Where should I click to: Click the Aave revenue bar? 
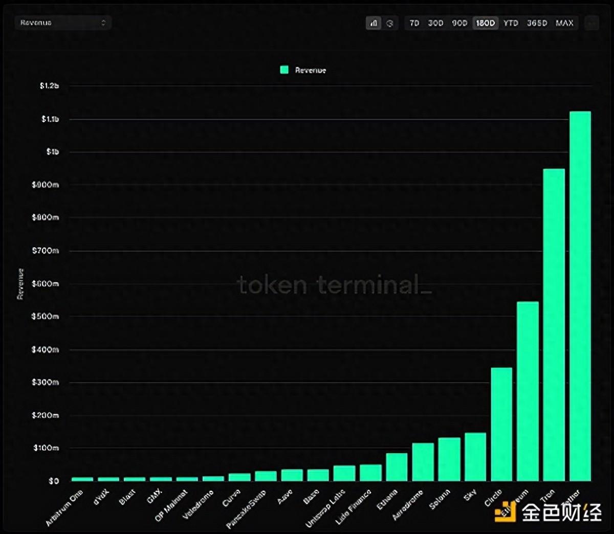[x=292, y=475]
